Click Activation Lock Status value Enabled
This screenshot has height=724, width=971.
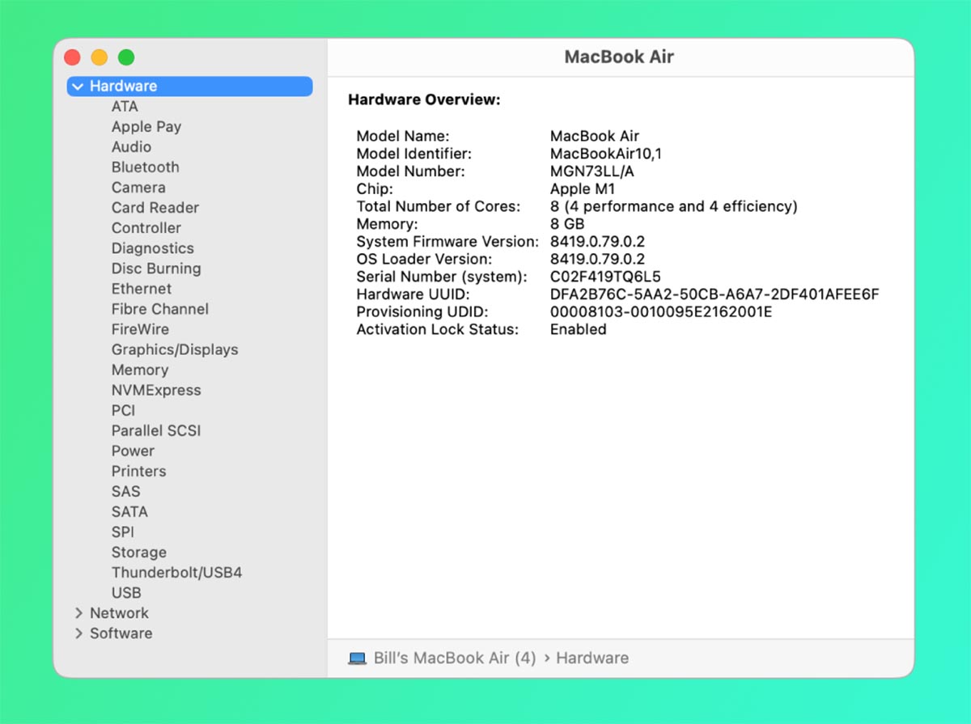pos(579,330)
